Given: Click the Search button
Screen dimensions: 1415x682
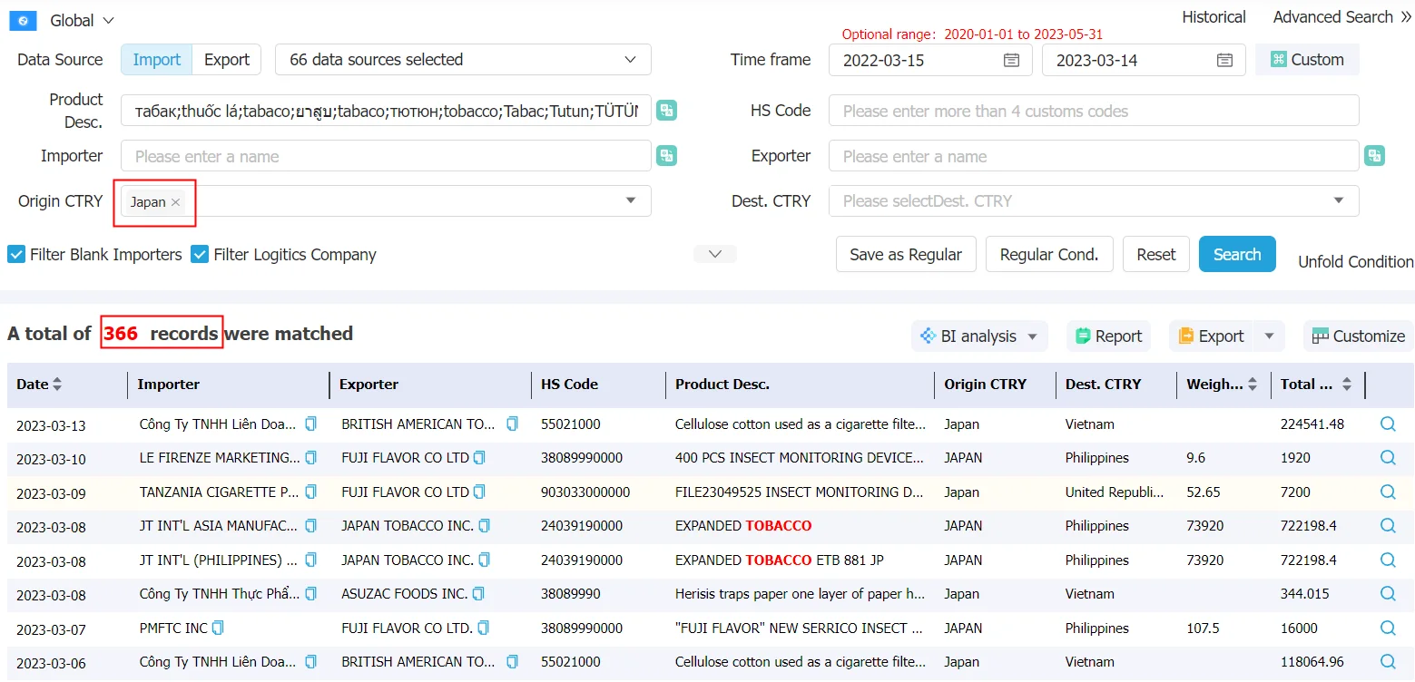Looking at the screenshot, I should (x=1237, y=254).
